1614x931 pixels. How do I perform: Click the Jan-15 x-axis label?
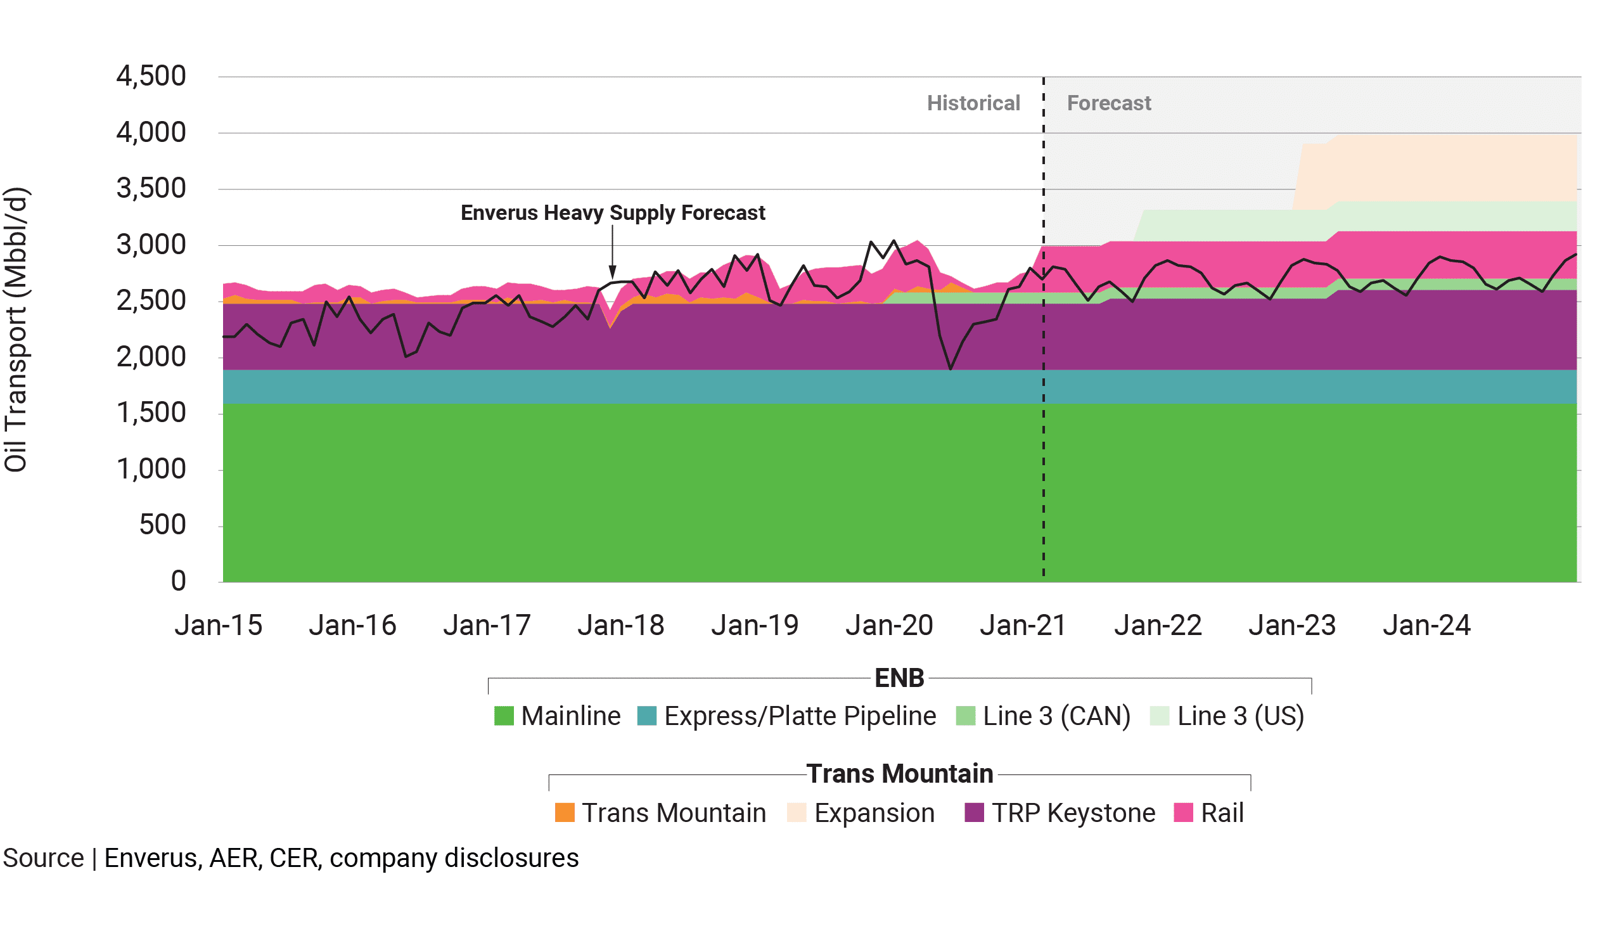[x=219, y=626]
